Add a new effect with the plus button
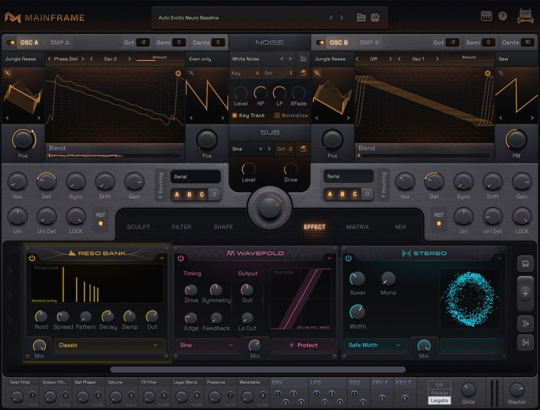The height and width of the screenshot is (410, 540). coord(525,294)
